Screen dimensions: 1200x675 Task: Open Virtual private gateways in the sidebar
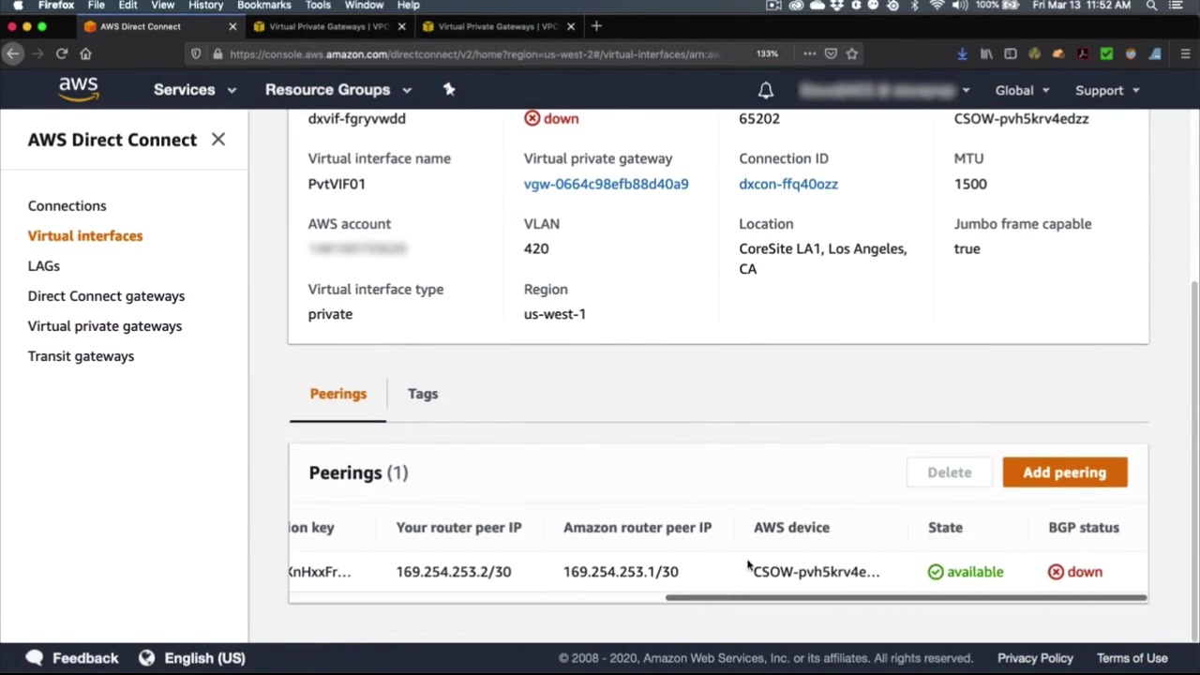(105, 325)
